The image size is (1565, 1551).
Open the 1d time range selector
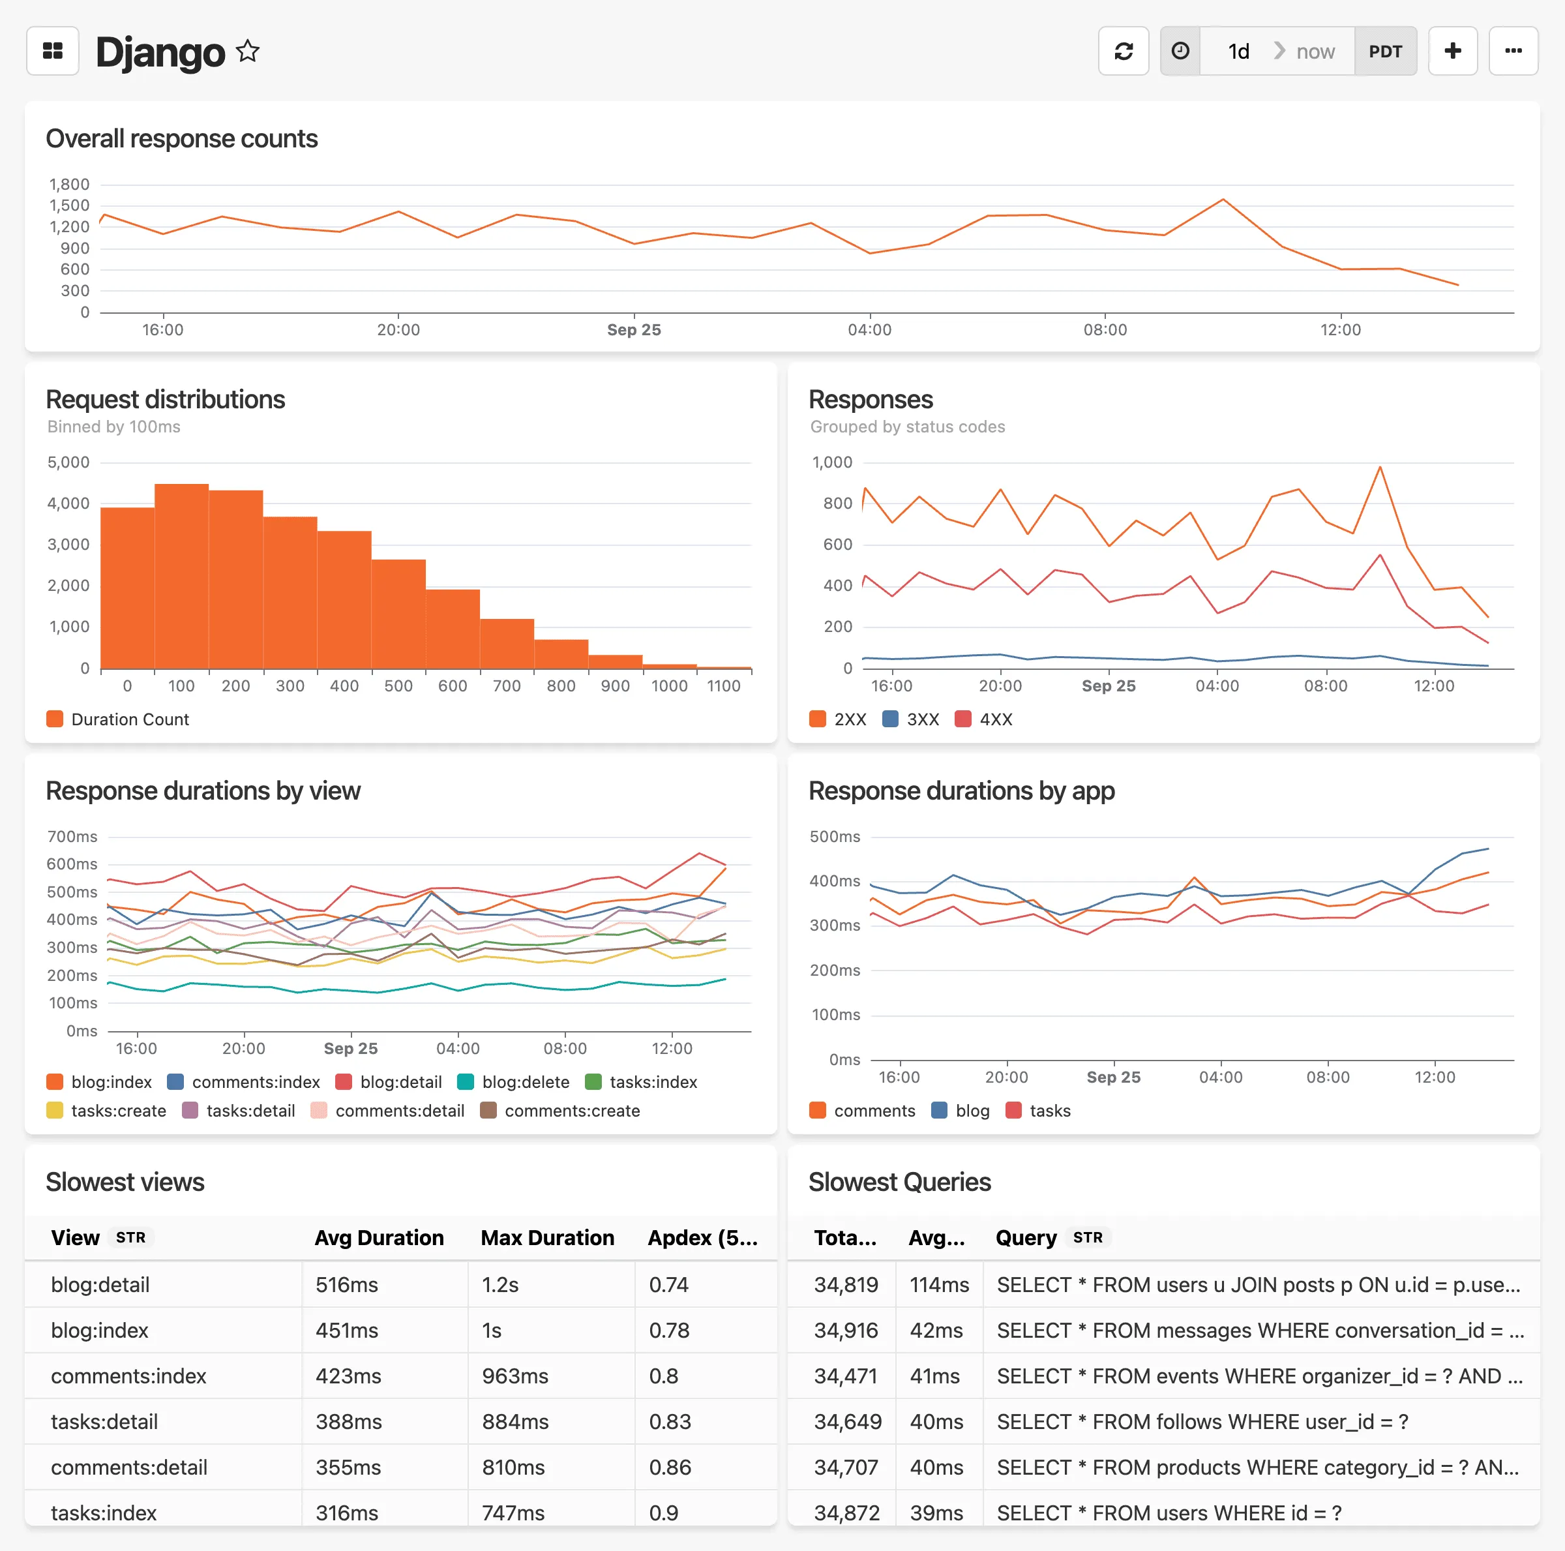tap(1238, 50)
